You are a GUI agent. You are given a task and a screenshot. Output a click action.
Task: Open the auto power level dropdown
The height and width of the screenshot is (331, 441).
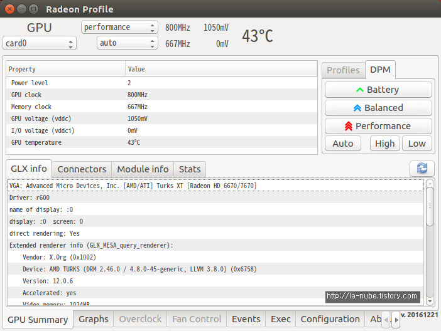[x=128, y=43]
